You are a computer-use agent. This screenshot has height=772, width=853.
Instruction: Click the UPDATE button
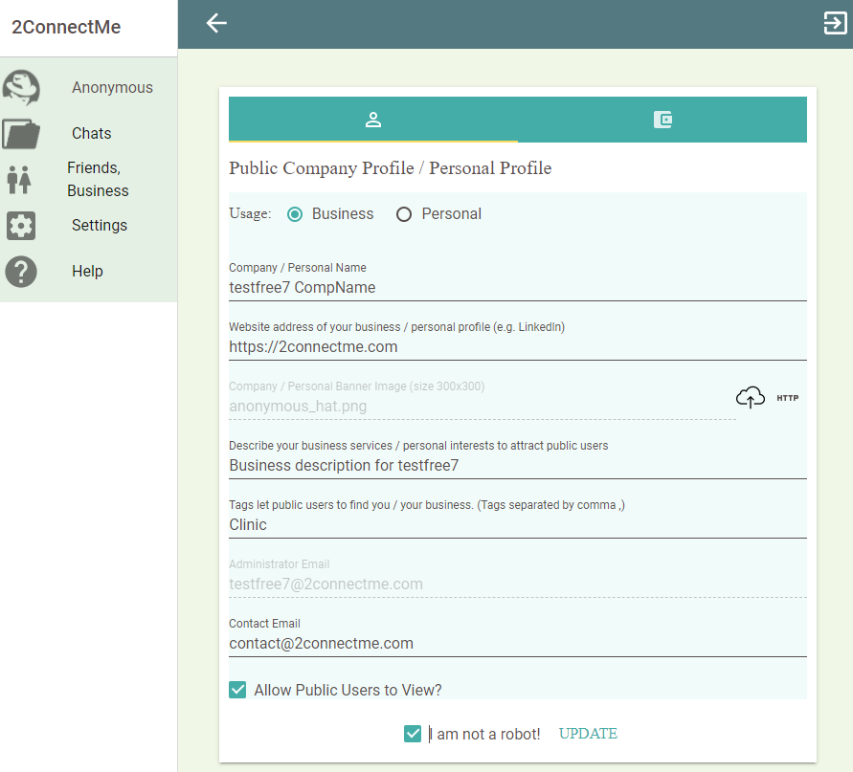coord(587,733)
